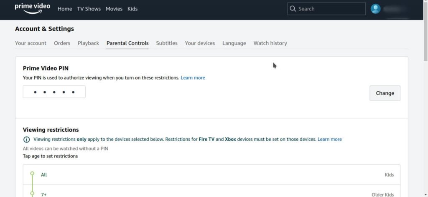The width and height of the screenshot is (428, 197).
Task: Click the Change PIN button
Action: click(385, 93)
